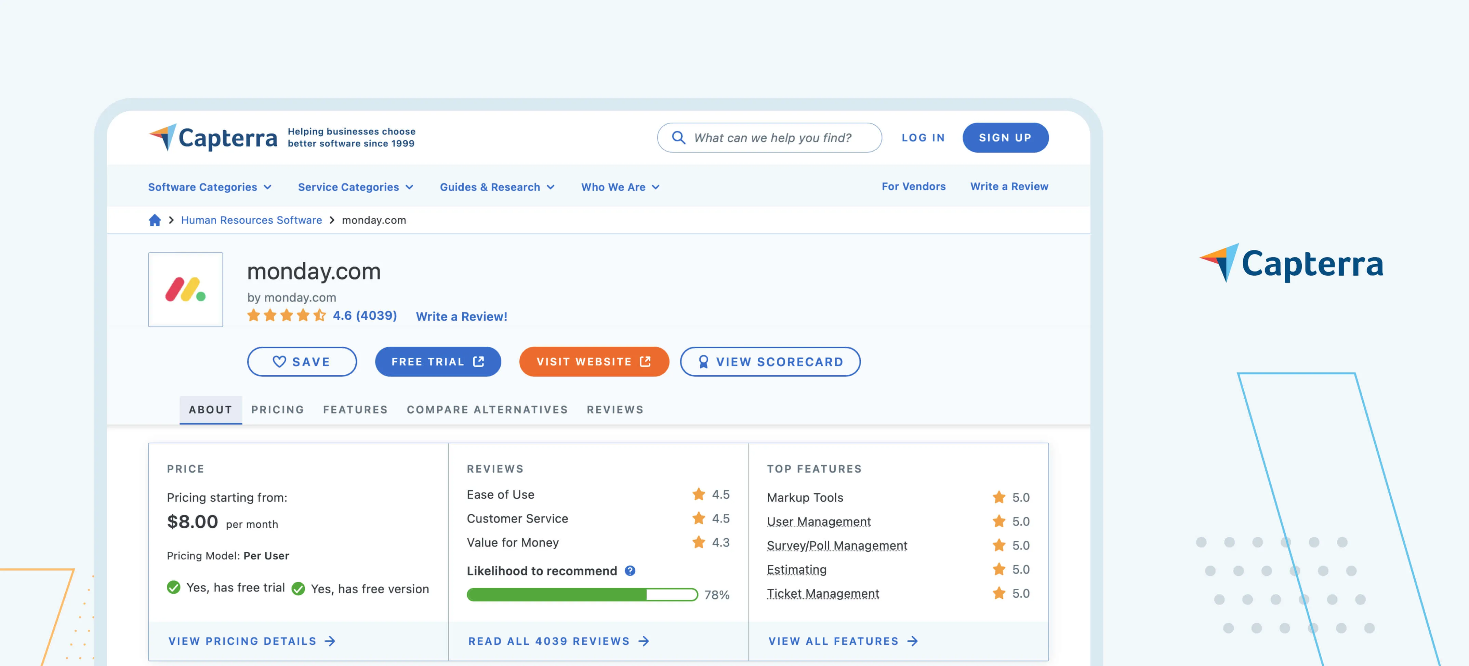Click the award icon on View Scorecard

click(703, 362)
